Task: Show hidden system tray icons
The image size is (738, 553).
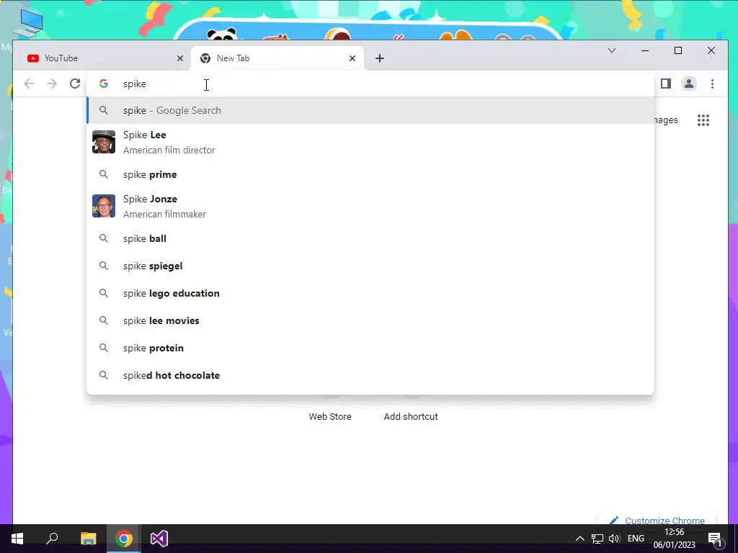Action: (x=580, y=539)
